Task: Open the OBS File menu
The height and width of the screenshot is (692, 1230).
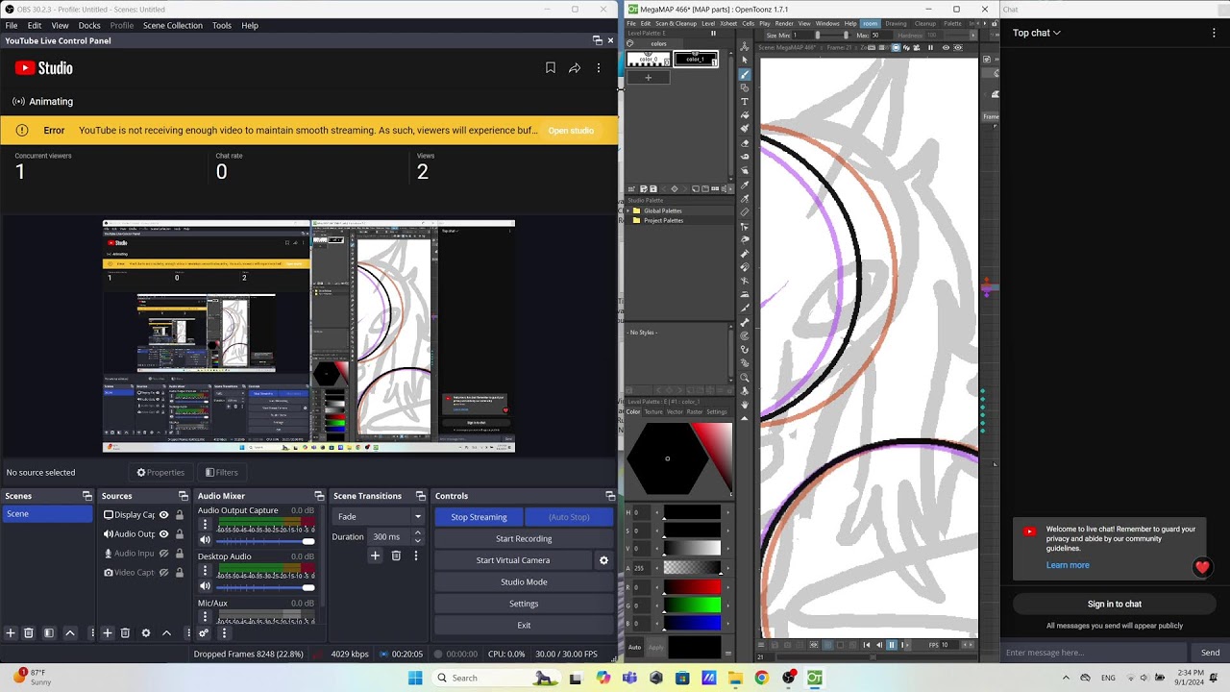Action: point(12,25)
